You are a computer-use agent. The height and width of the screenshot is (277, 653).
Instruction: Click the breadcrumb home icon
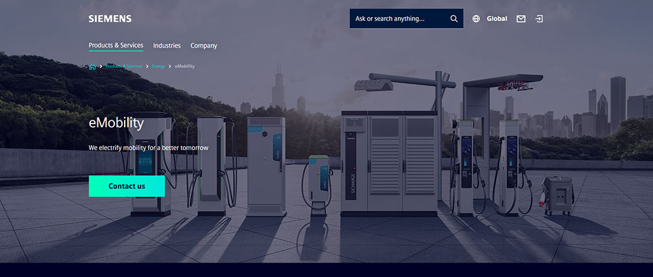[93, 67]
